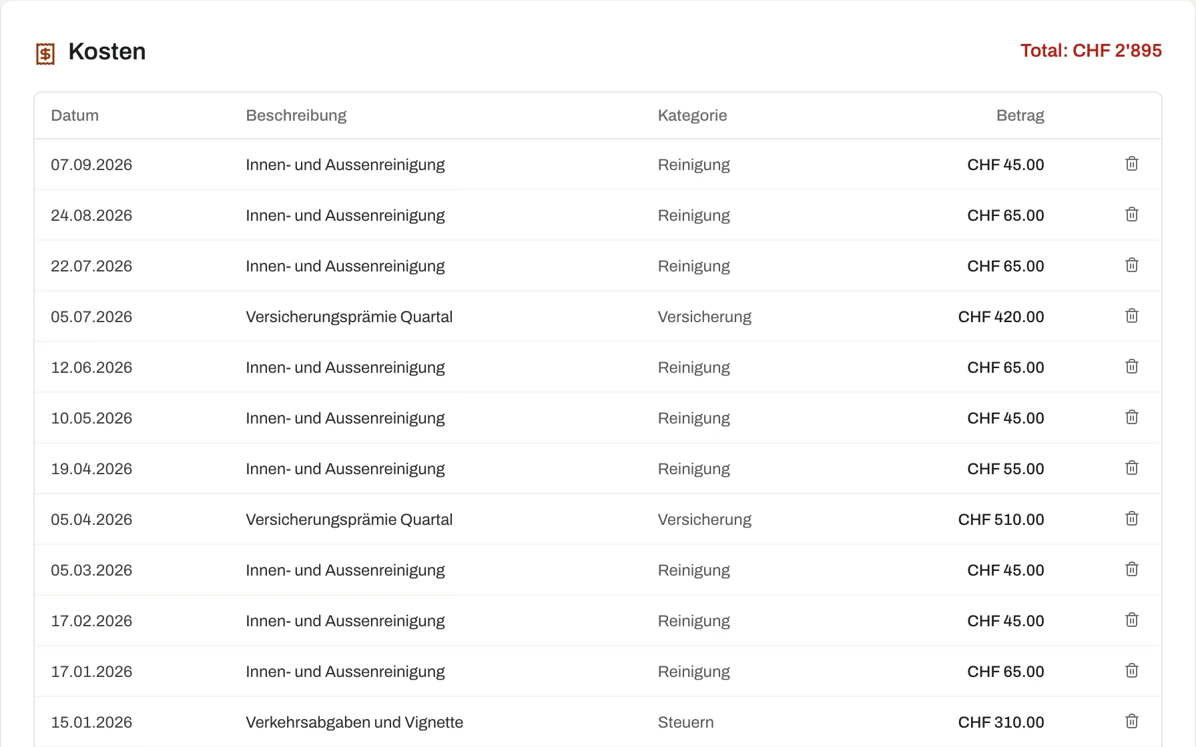Click the Kategorie column header
The width and height of the screenshot is (1196, 747).
(692, 115)
